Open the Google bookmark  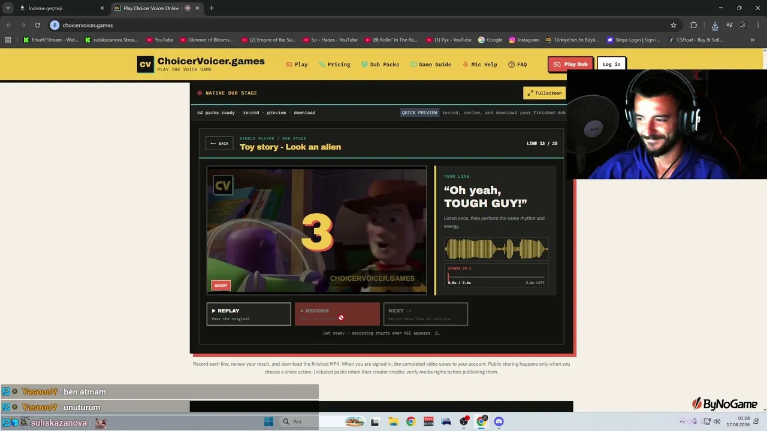point(490,40)
